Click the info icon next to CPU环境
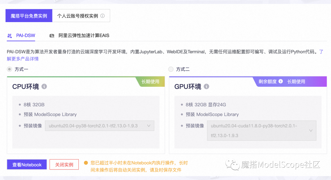 (x=44, y=87)
